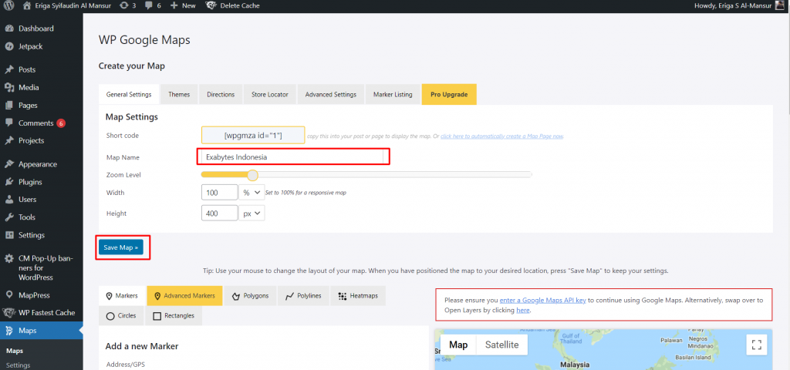The image size is (790, 370).
Task: Click the Tools wrench icon
Action: (x=9, y=217)
